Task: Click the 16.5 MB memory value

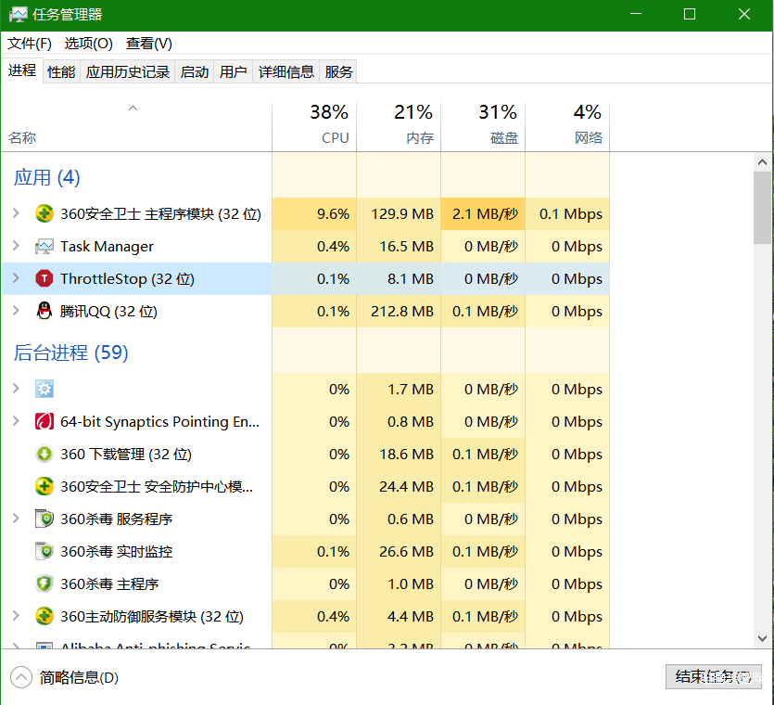Action: tap(406, 247)
